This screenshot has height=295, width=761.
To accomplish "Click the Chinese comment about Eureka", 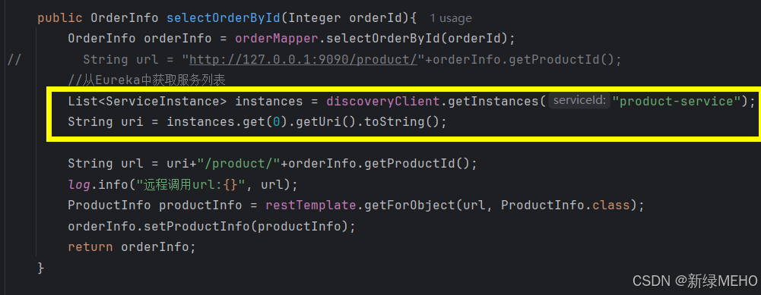I will coord(147,80).
